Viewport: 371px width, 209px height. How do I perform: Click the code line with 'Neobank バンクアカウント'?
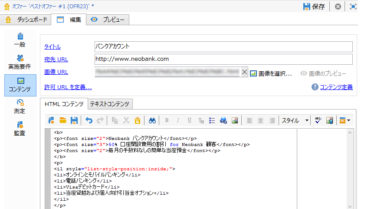125,138
